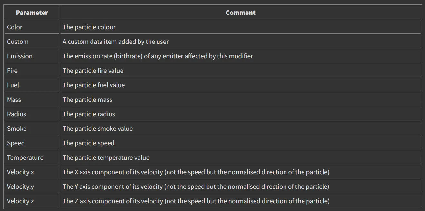The height and width of the screenshot is (211, 425).
Task: Click the X axis component velocity comment
Action: 196,172
